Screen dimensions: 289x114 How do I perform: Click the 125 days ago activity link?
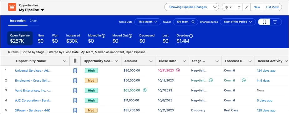266,110
